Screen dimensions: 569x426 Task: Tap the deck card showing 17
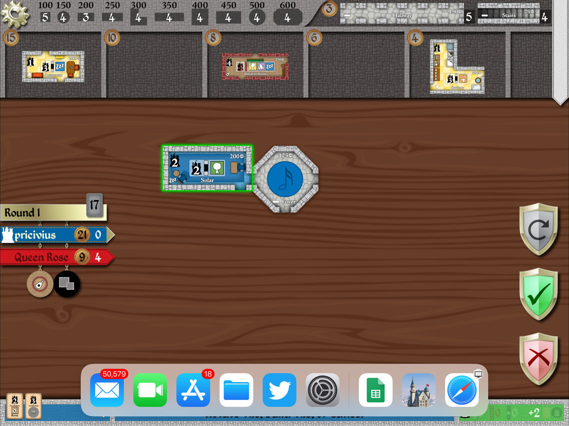[94, 205]
